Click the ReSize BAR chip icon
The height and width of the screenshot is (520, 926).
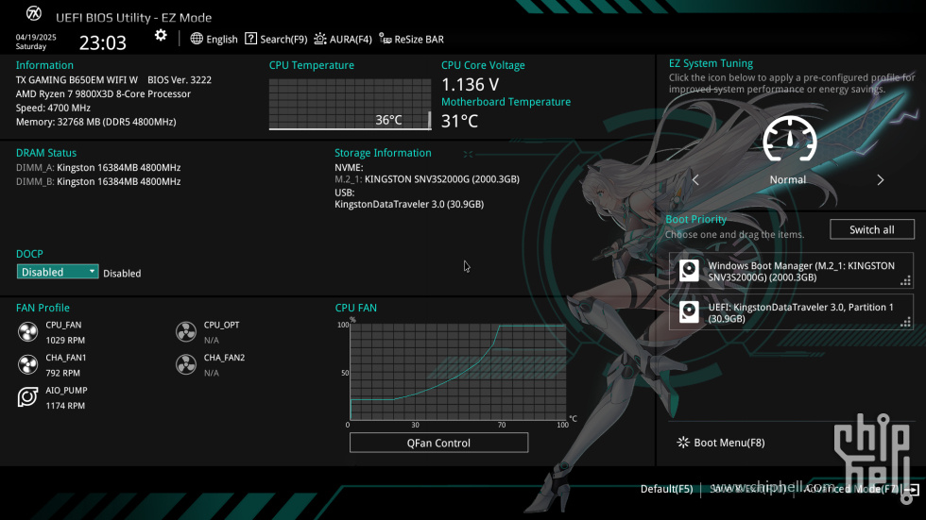pos(386,39)
